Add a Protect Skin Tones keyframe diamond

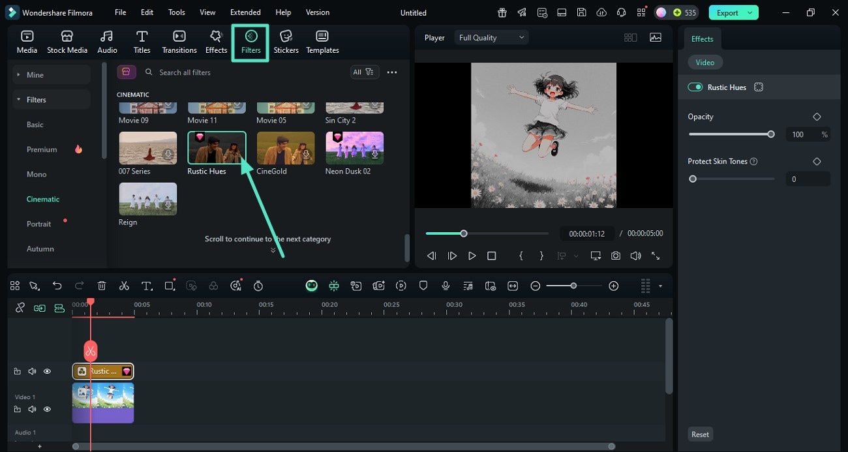click(817, 161)
